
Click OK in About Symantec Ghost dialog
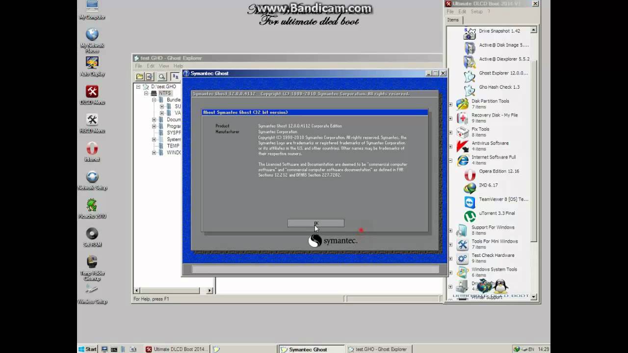pos(316,224)
